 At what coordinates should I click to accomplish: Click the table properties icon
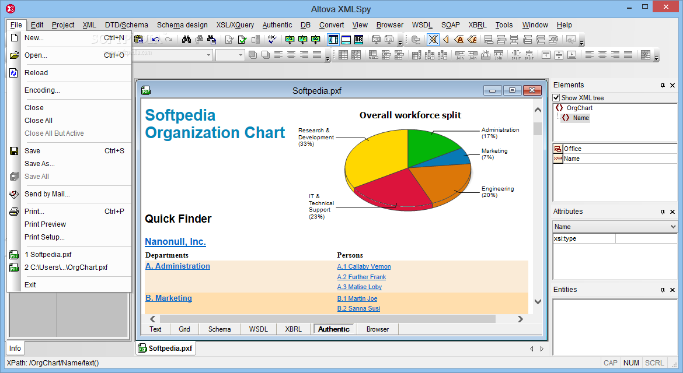(646, 55)
